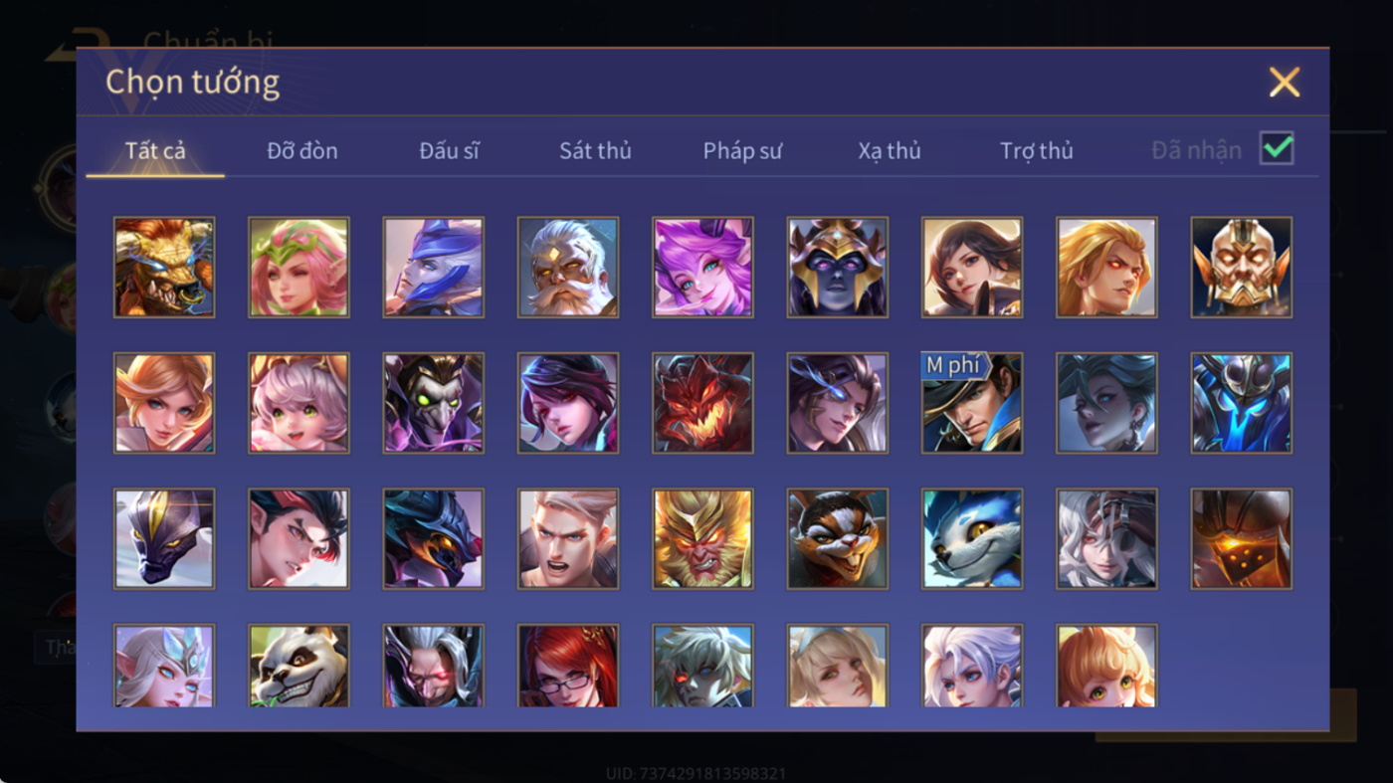Open the 'Sát thủ' tab
Image resolution: width=1393 pixels, height=783 pixels.
point(595,151)
